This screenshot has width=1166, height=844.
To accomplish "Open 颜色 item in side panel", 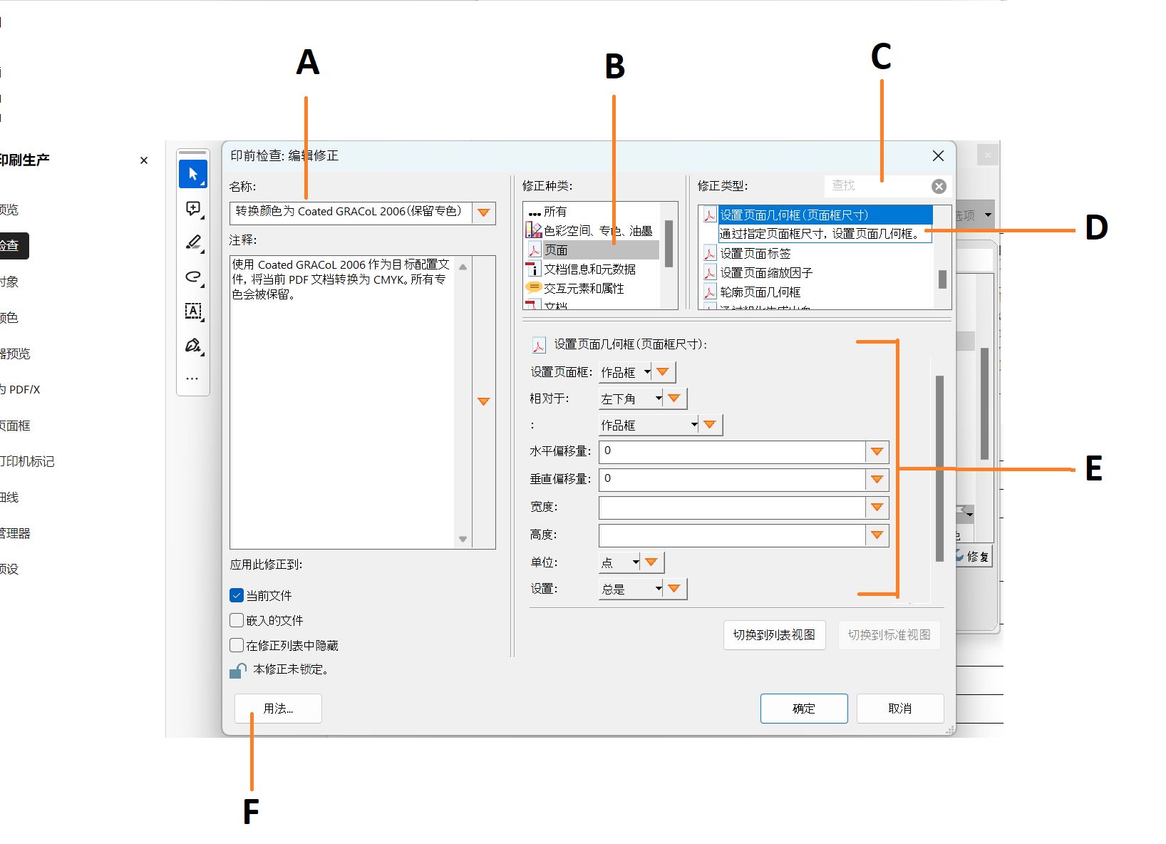I will (9, 318).
